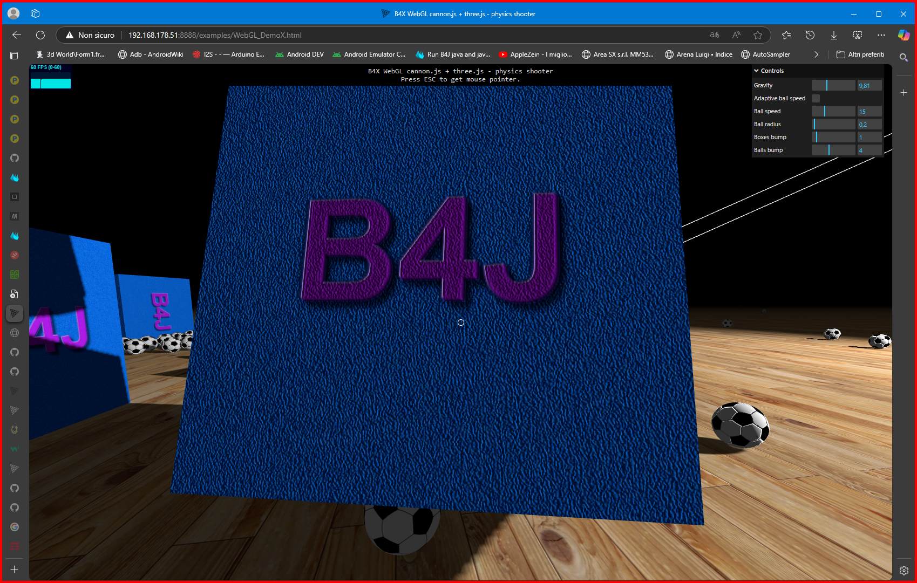The height and width of the screenshot is (583, 917).
Task: Open the Area SX s.r.l. bookmark
Action: click(x=617, y=54)
